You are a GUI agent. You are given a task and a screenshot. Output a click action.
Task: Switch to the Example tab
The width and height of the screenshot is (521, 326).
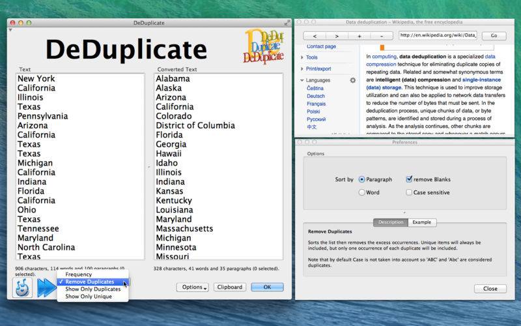pos(422,222)
